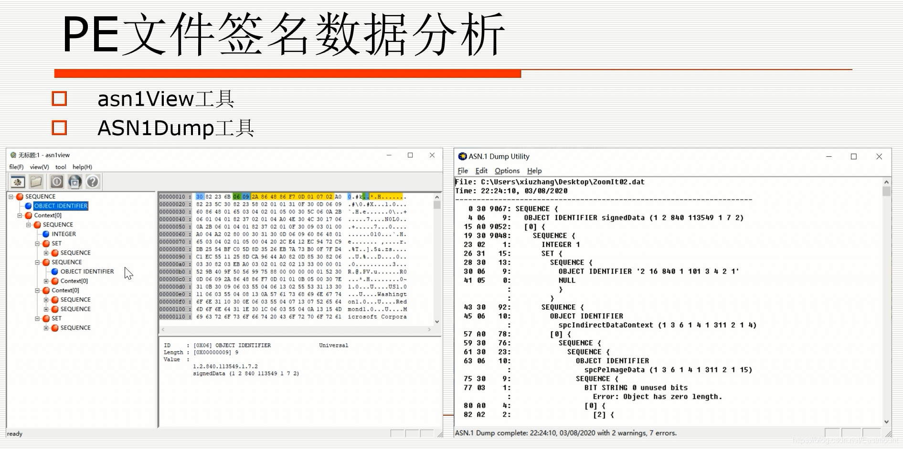Click the ASN.1 Dump Utility title bar icon
The height and width of the screenshot is (449, 903).
[462, 156]
